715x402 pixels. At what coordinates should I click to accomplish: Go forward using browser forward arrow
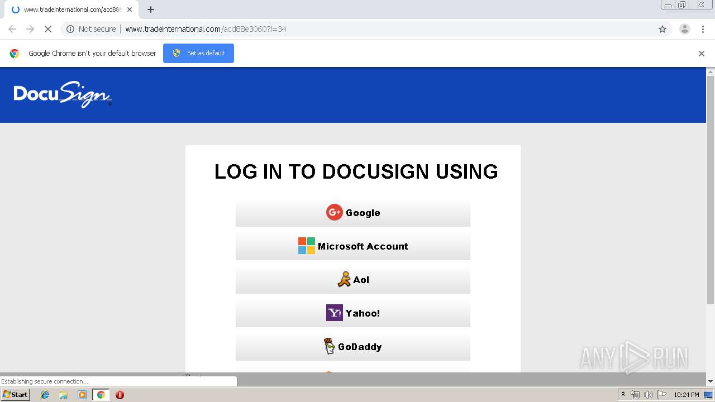30,29
